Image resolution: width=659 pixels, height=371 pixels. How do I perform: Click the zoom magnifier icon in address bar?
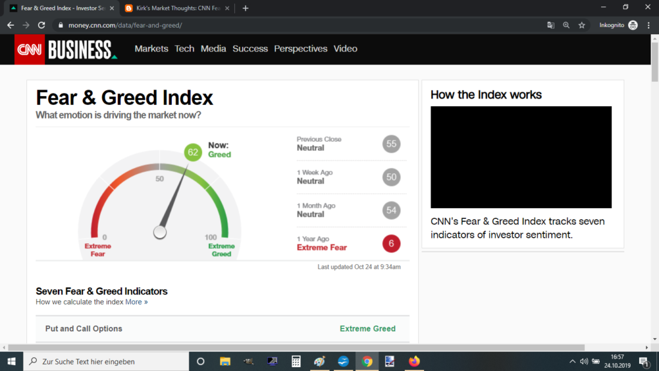click(566, 25)
